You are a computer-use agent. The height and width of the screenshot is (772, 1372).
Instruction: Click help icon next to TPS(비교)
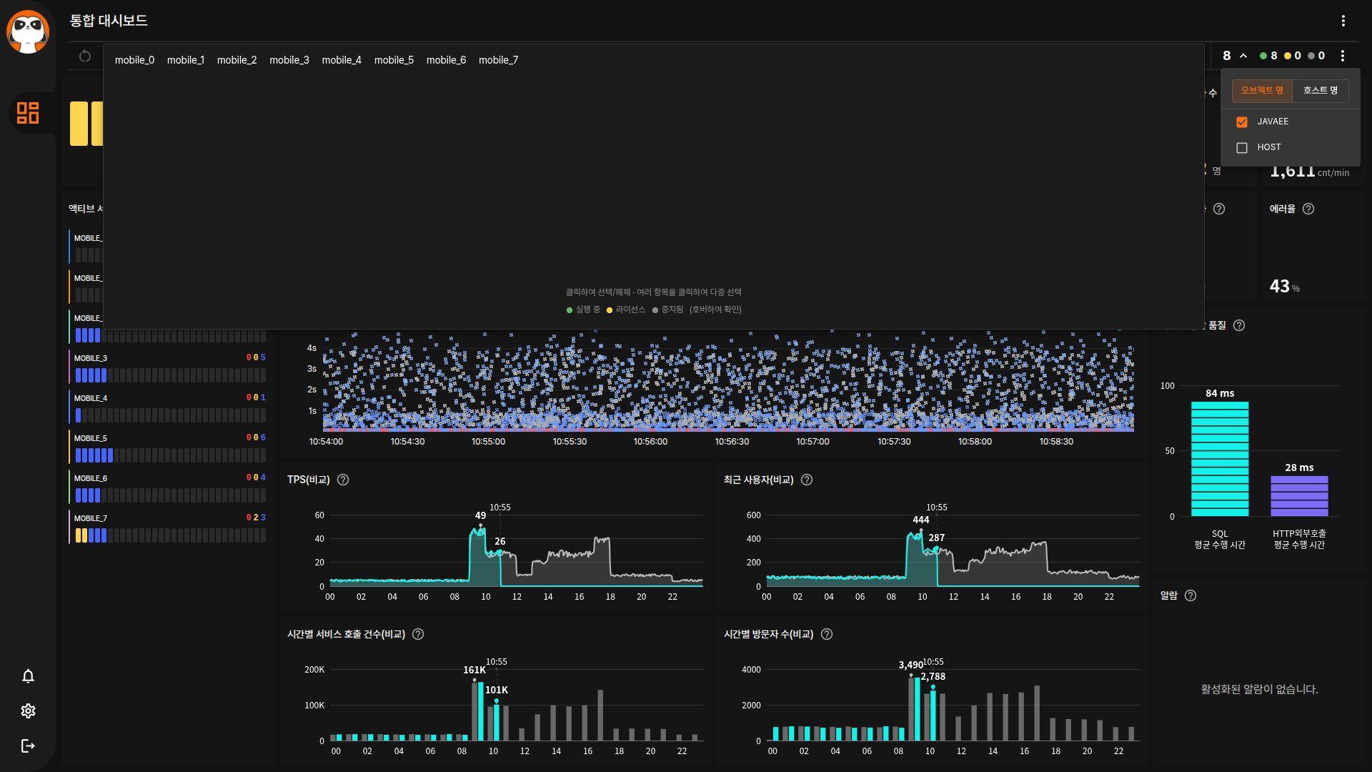343,480
